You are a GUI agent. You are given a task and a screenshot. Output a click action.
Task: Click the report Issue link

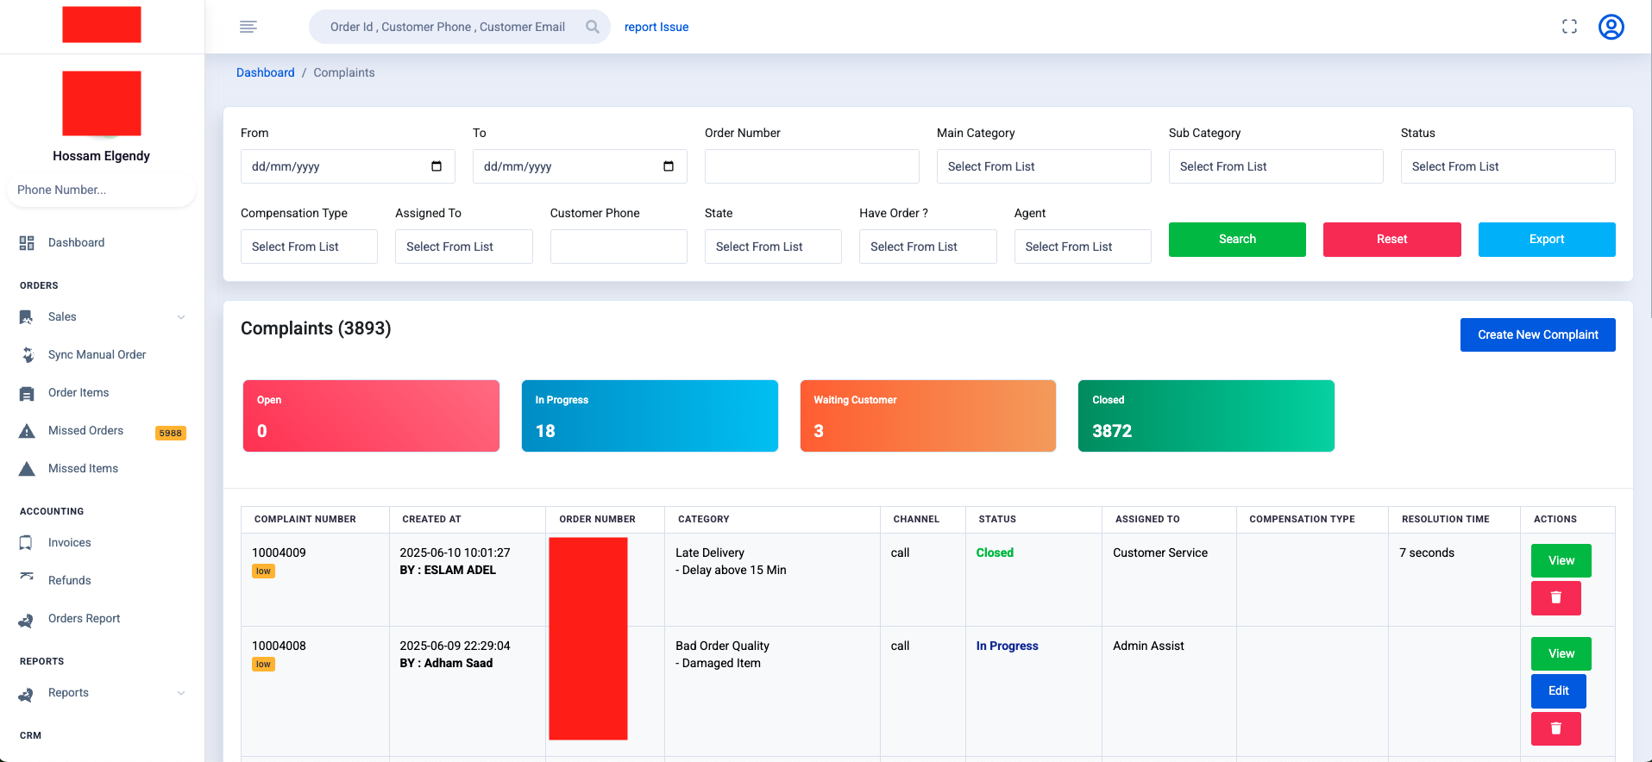(656, 27)
